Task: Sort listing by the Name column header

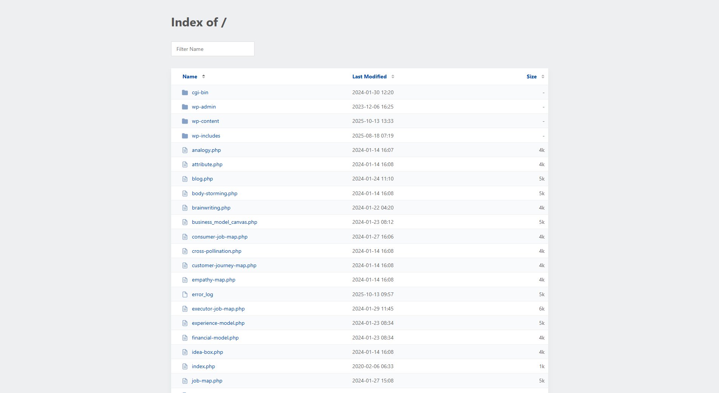Action: tap(190, 76)
